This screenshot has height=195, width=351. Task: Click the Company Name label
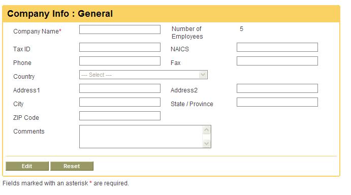pyautogui.click(x=37, y=31)
